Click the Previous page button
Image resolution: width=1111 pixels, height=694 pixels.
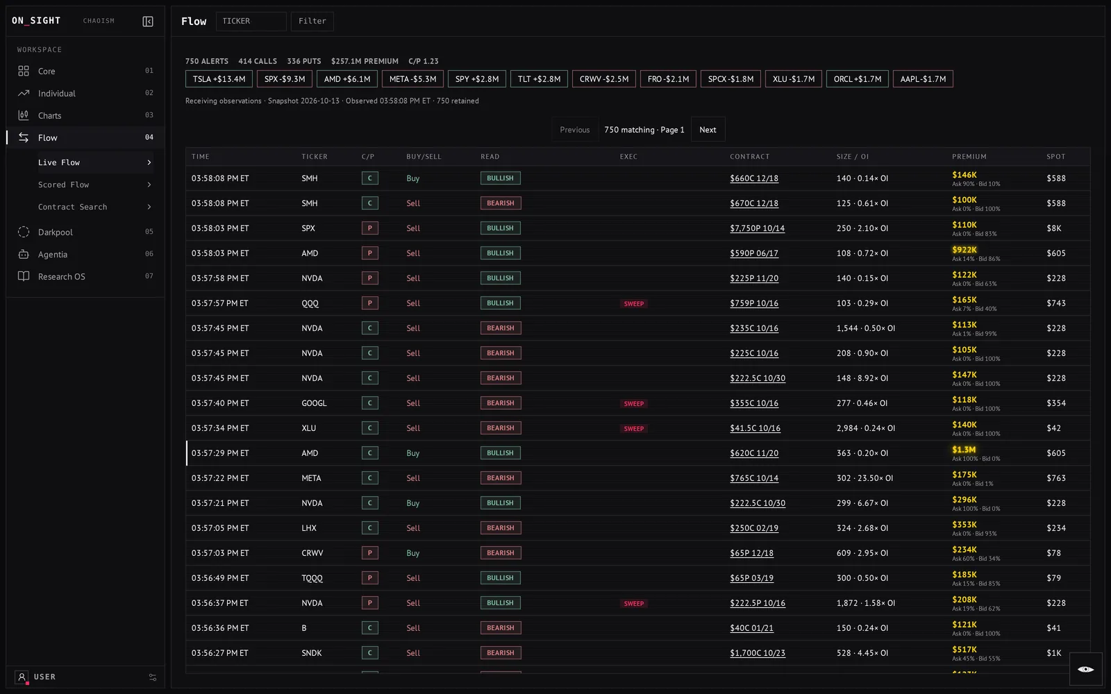[x=575, y=130]
